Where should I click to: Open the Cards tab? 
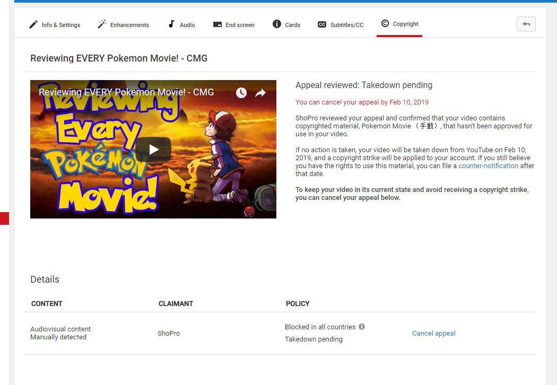tap(286, 25)
